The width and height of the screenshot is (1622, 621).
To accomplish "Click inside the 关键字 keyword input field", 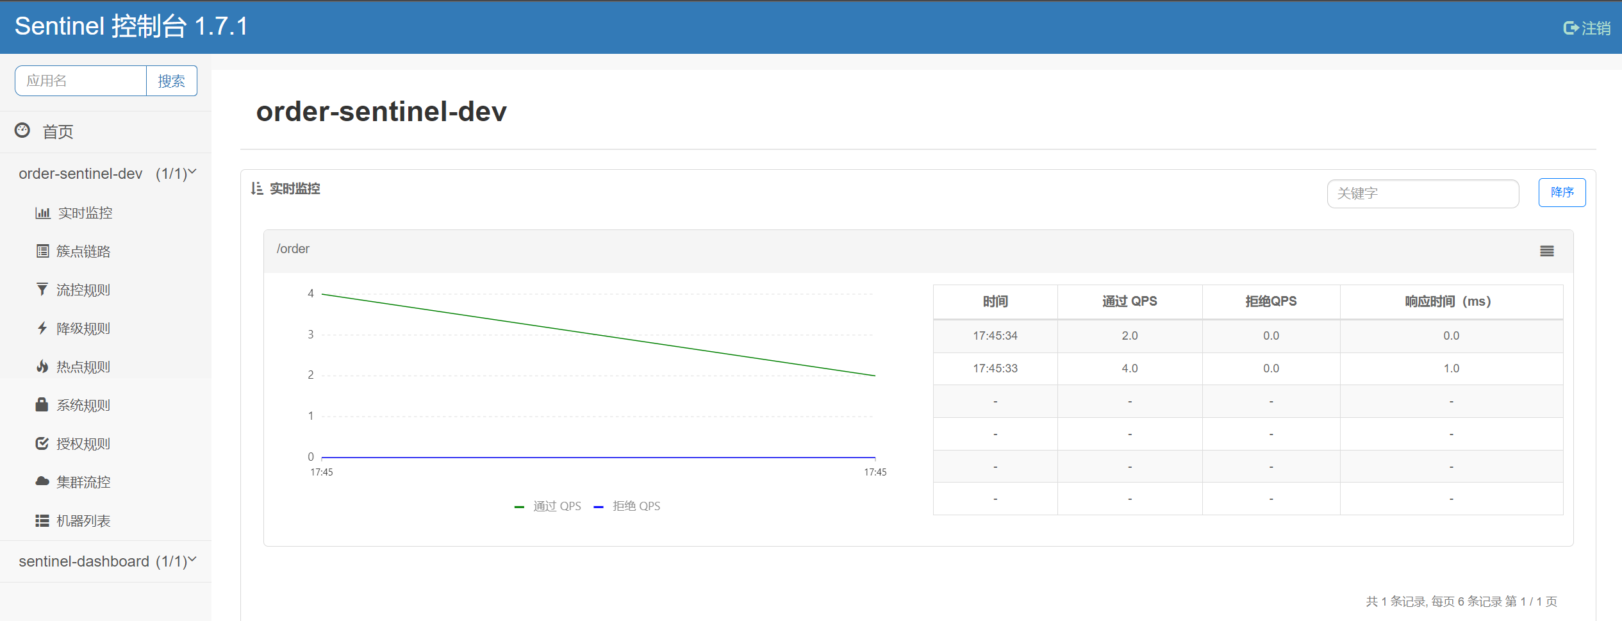I will point(1422,193).
